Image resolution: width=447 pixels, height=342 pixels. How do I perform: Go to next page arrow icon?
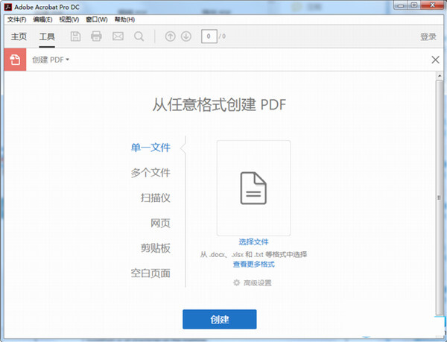pos(186,37)
